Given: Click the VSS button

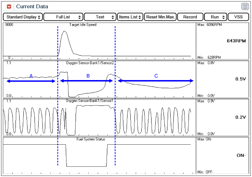Looking at the screenshot, I should tap(238, 17).
